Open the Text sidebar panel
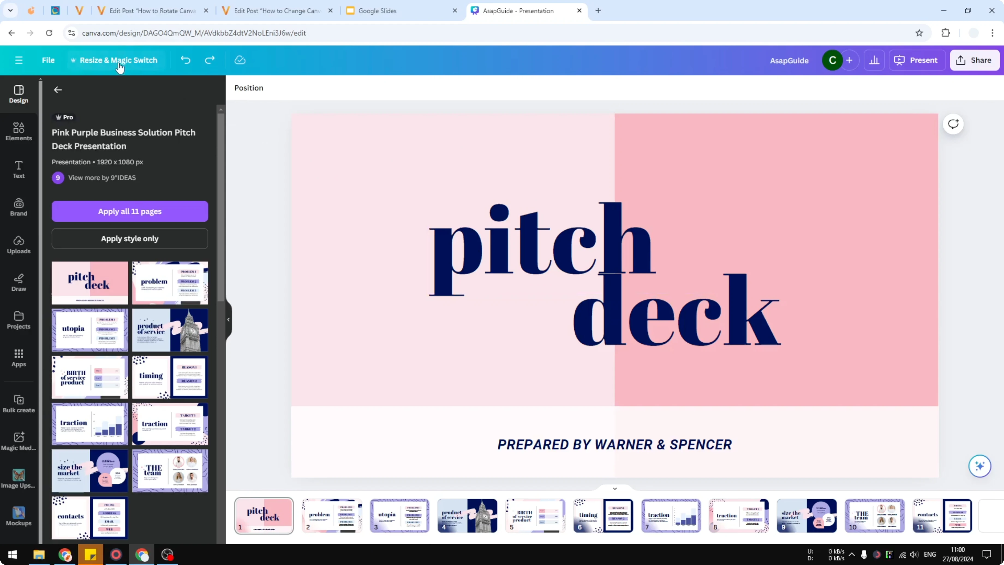This screenshot has height=565, width=1004. pos(19,169)
